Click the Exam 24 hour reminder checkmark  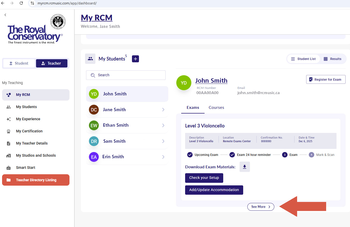pos(232,155)
